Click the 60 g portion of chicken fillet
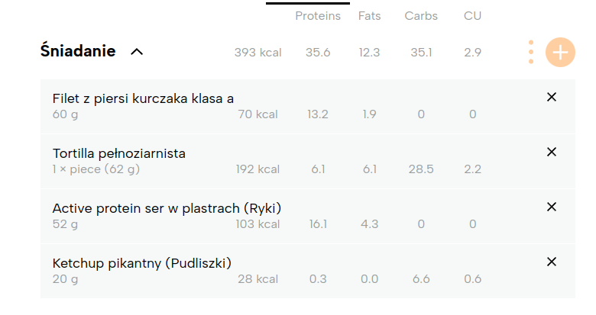The image size is (596, 315). 65,114
